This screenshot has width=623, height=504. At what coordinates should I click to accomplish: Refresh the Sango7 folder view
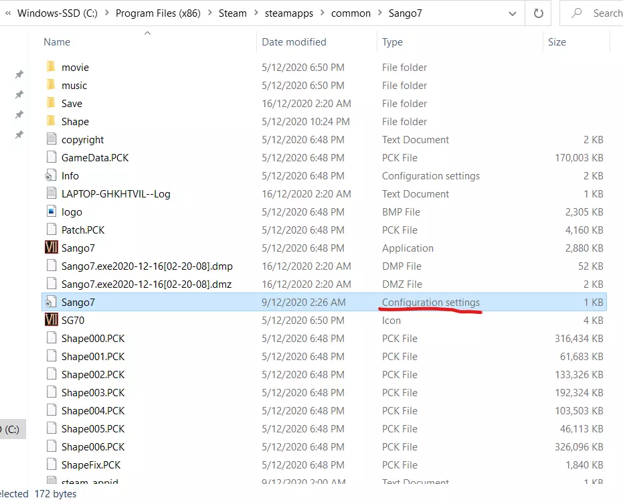click(x=539, y=13)
